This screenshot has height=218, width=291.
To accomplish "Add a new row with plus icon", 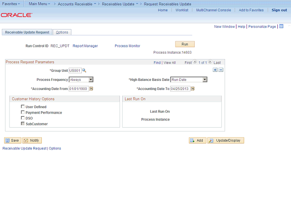I will [215, 70].
